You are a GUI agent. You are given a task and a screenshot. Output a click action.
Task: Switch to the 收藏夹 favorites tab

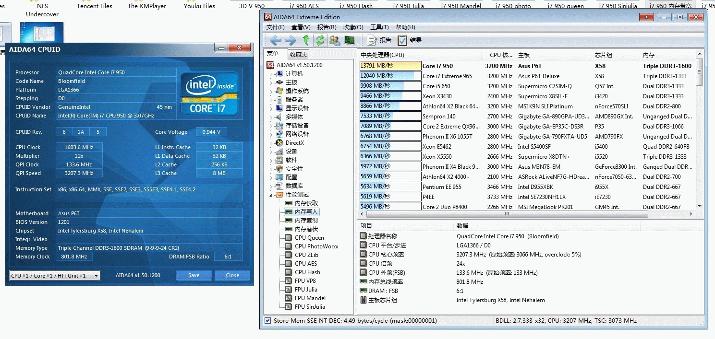pos(299,55)
